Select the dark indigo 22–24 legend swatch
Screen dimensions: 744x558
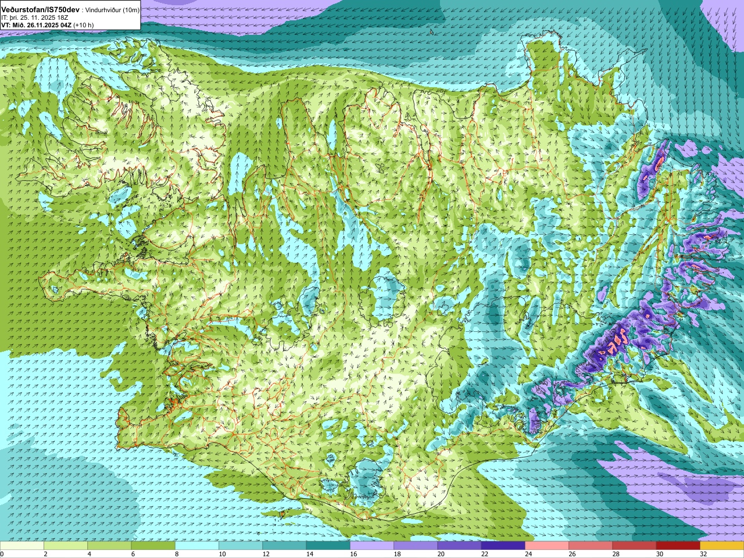tap(503, 546)
